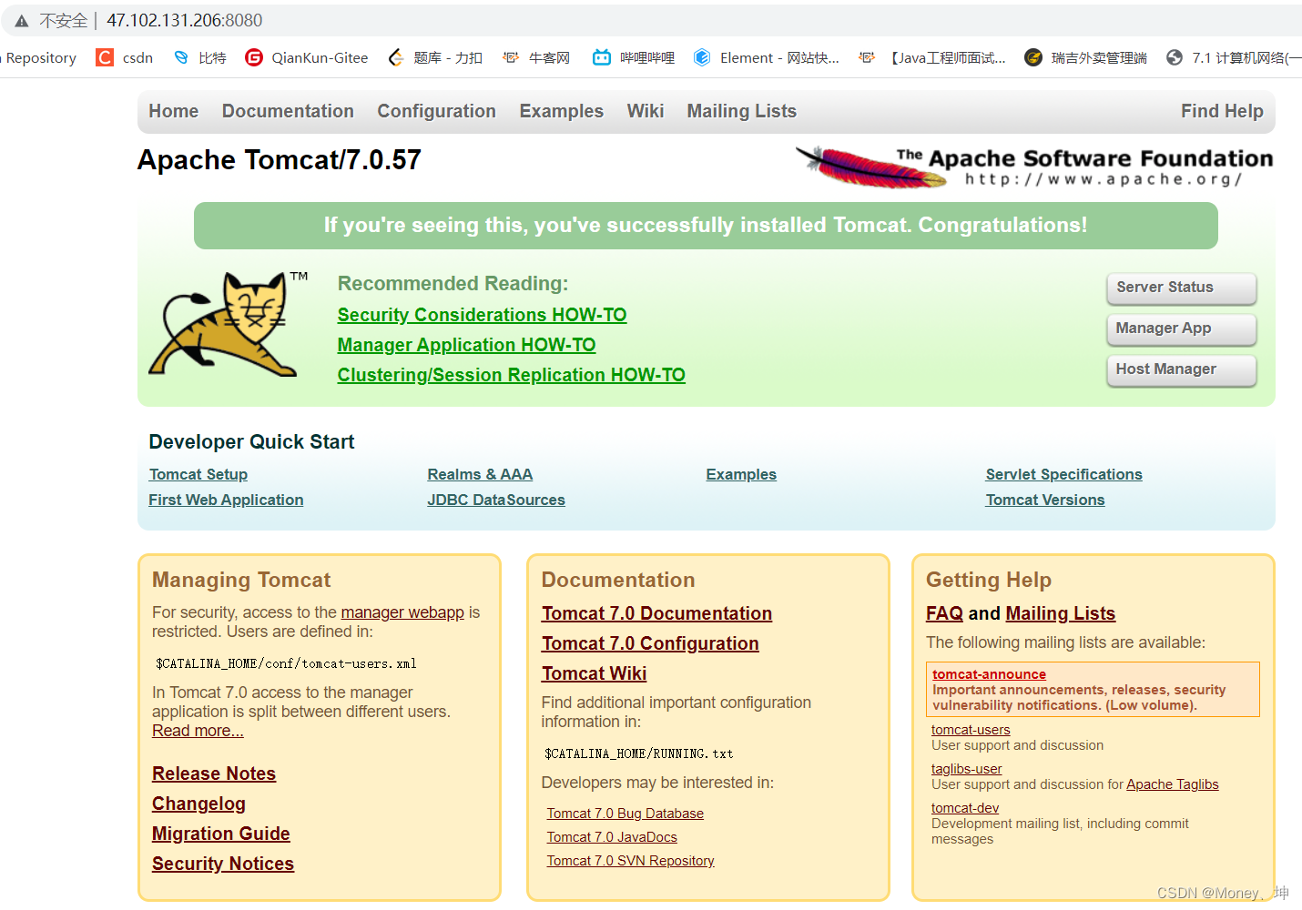Viewport: 1302px width, 910px height.
Task: Open the Mailing Lists link under Getting Help
Action: coord(1060,613)
